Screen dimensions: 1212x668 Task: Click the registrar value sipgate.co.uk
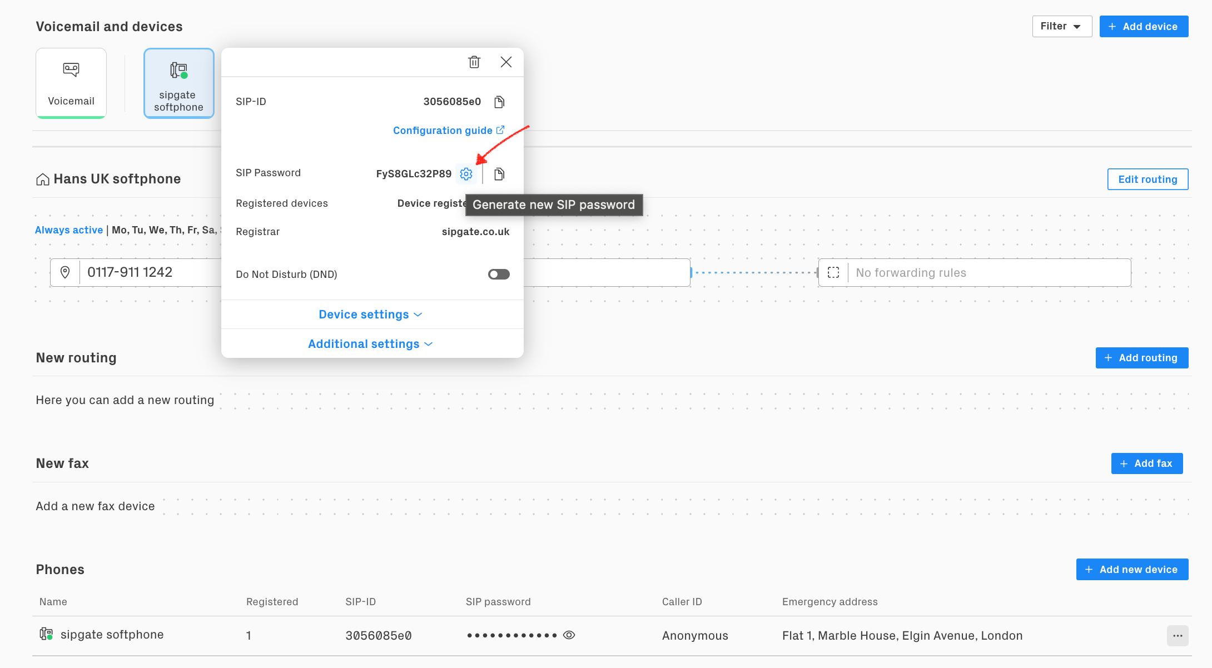(475, 232)
